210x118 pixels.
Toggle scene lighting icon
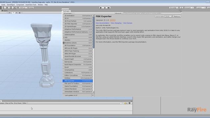pyautogui.click(x=13, y=13)
